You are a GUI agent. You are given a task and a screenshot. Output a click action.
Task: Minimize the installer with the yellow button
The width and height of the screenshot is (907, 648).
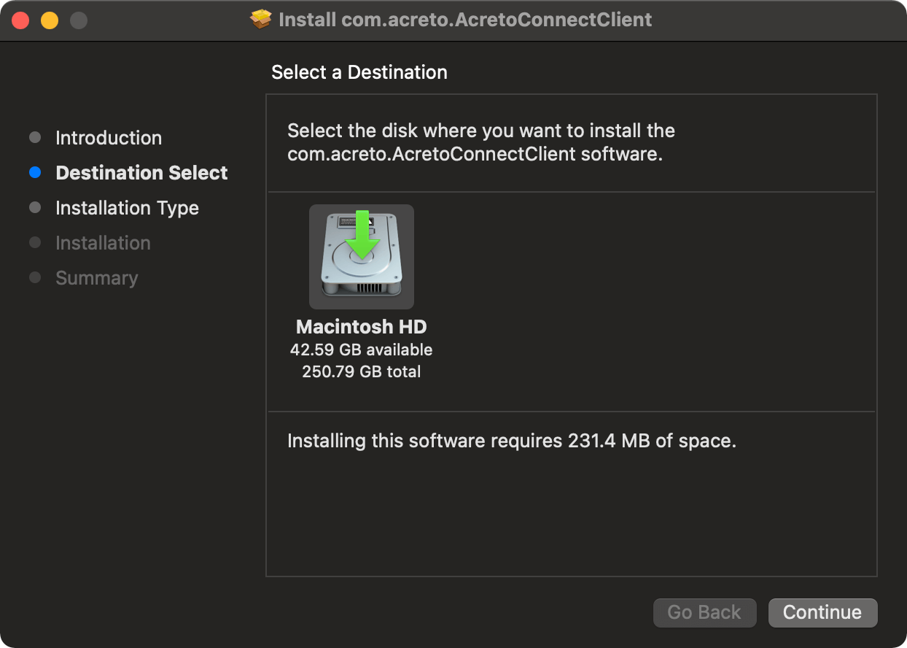(x=50, y=20)
